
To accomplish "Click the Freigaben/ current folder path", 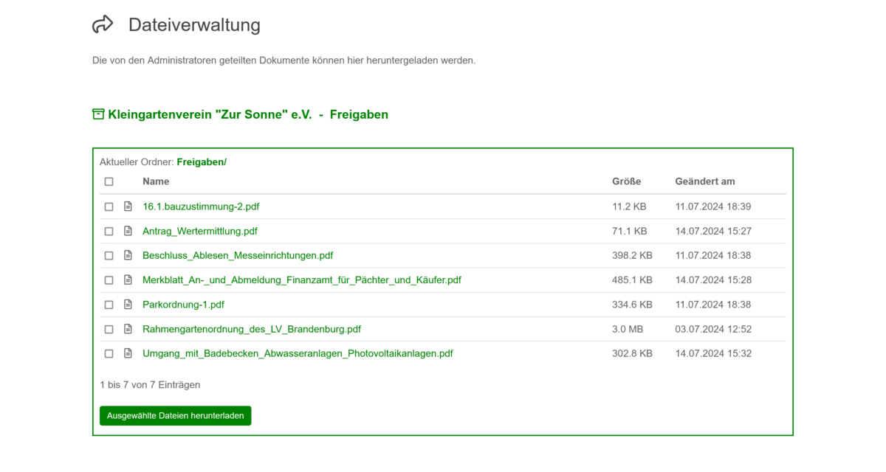I will pos(202,162).
